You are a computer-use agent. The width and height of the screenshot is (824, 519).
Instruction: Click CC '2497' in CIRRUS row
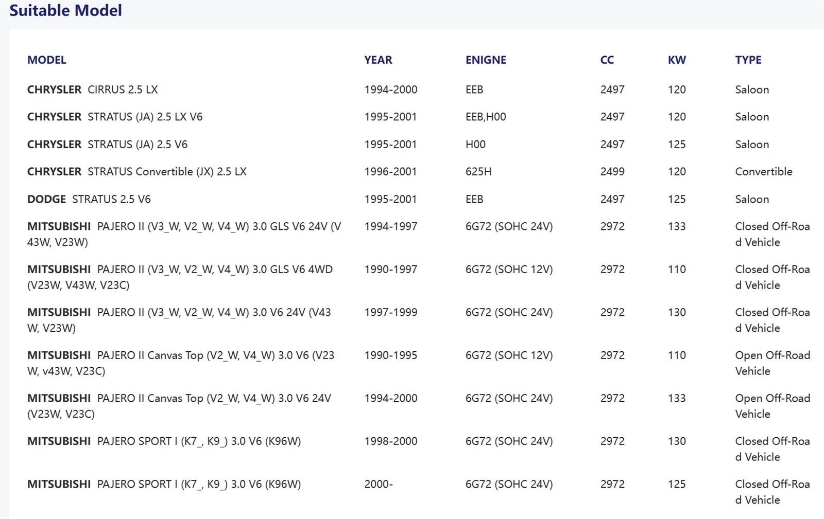612,90
